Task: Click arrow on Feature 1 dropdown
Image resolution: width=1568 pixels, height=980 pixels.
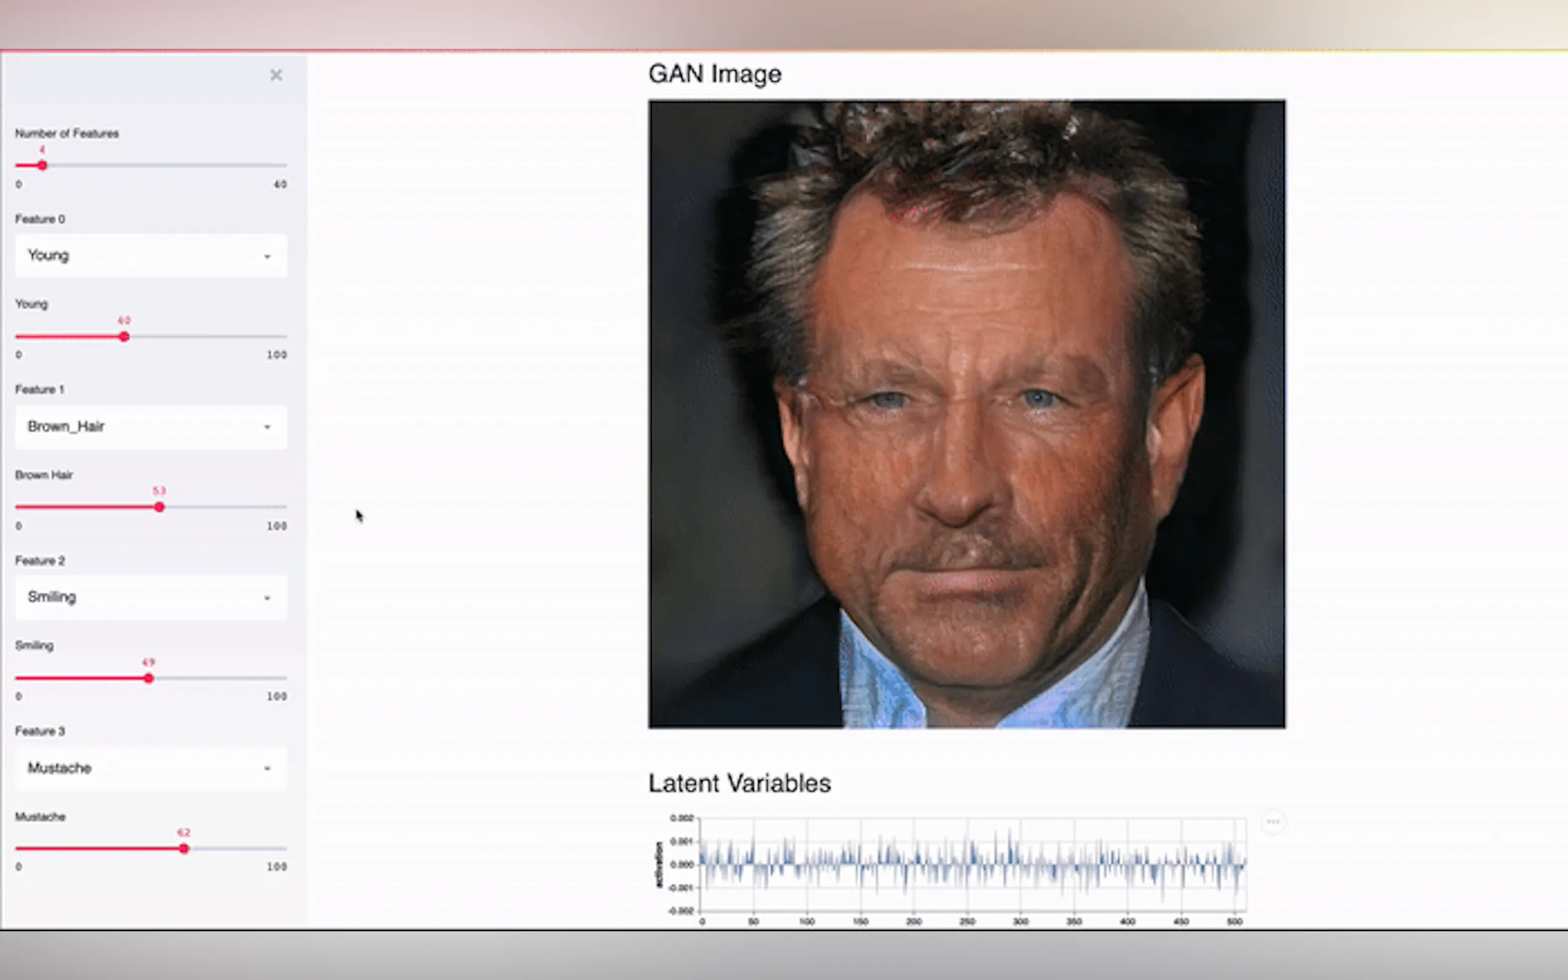Action: tap(267, 427)
